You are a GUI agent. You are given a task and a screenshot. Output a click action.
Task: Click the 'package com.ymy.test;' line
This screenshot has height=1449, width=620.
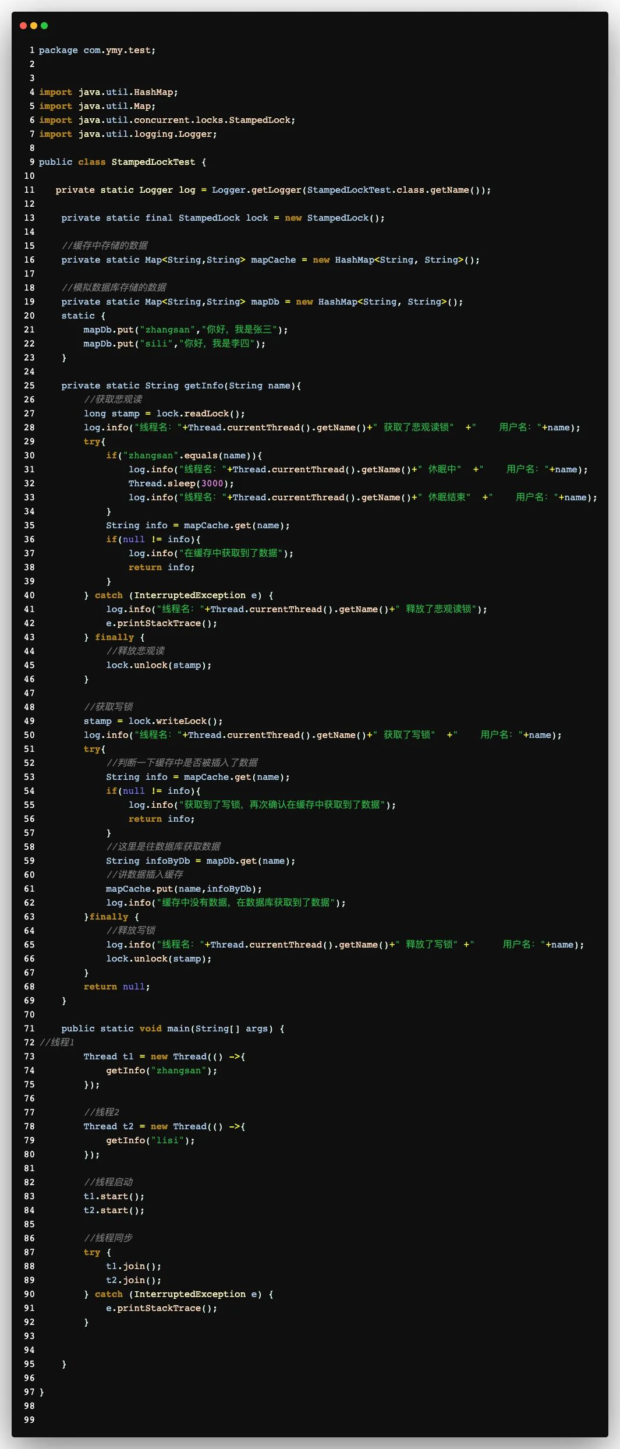click(x=97, y=50)
